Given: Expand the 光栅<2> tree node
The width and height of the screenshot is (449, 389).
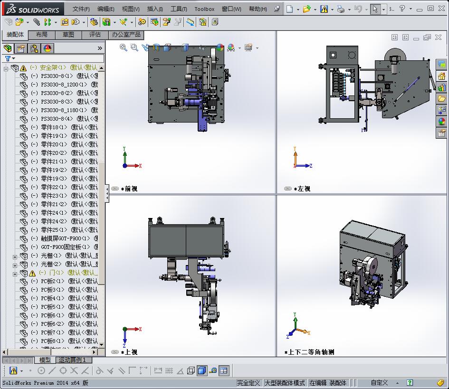Looking at the screenshot, I should tap(15, 266).
